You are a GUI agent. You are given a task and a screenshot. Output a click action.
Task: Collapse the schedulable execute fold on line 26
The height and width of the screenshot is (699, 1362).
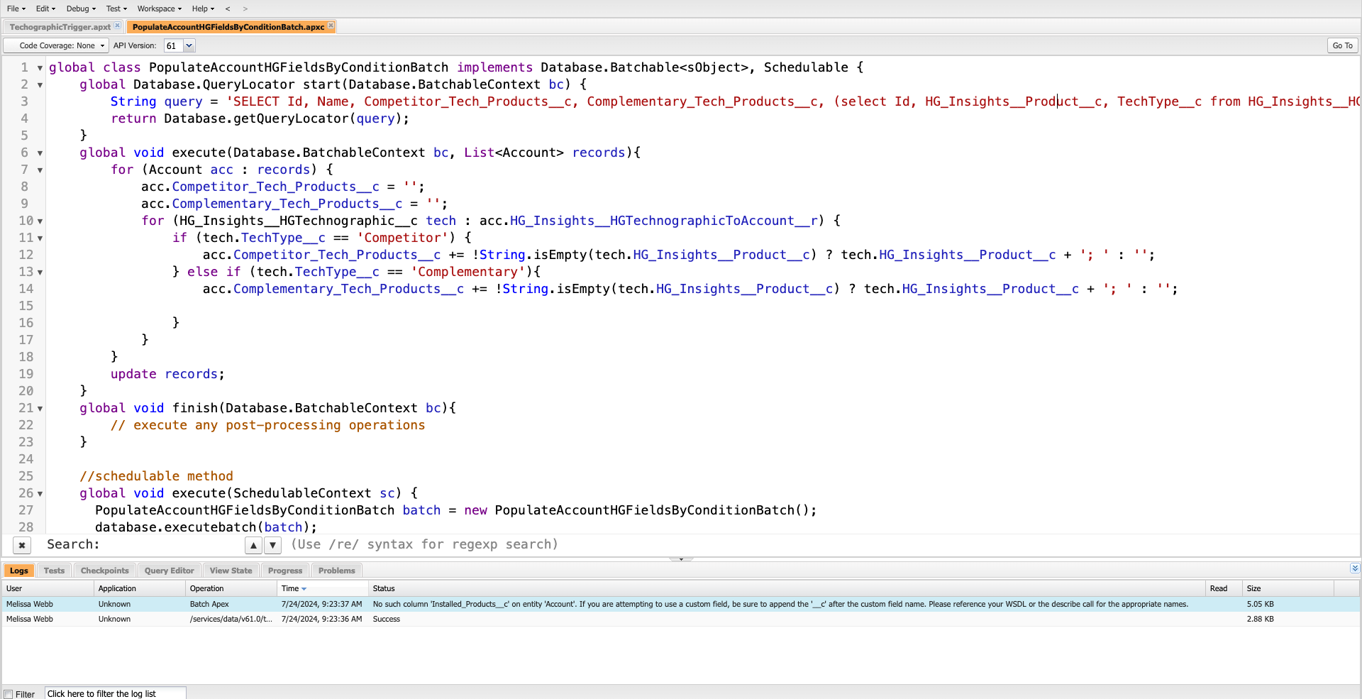tap(40, 494)
